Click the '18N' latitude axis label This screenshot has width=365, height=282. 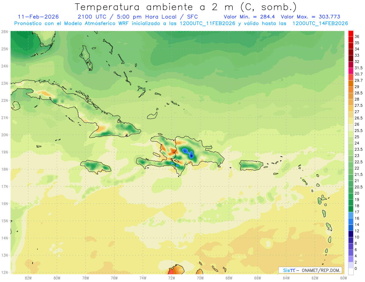4,169
